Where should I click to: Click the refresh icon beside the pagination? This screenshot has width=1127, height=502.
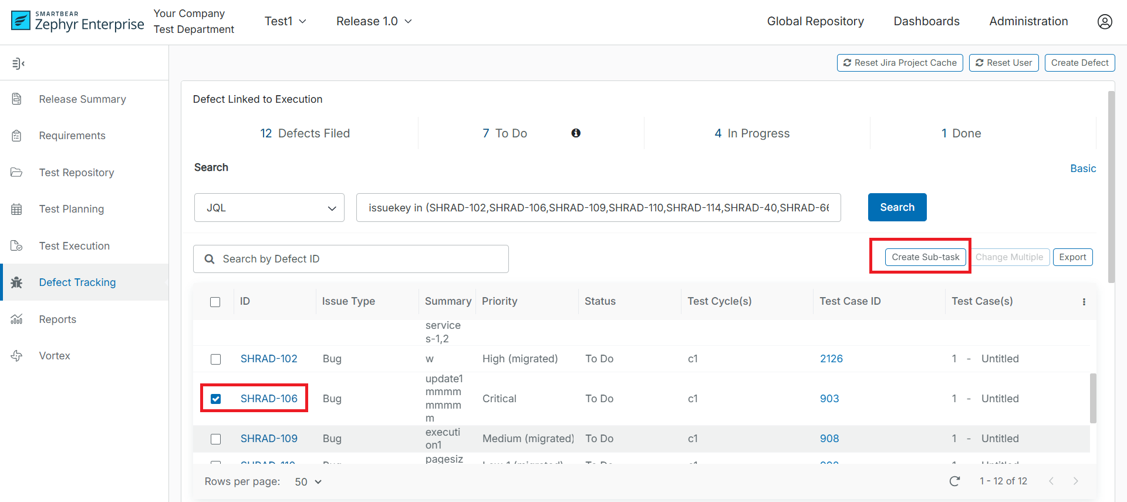[955, 481]
